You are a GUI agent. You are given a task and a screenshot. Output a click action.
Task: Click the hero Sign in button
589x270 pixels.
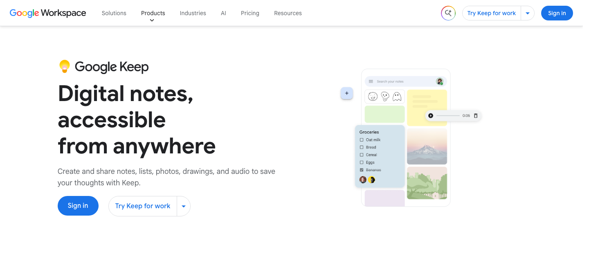78,206
